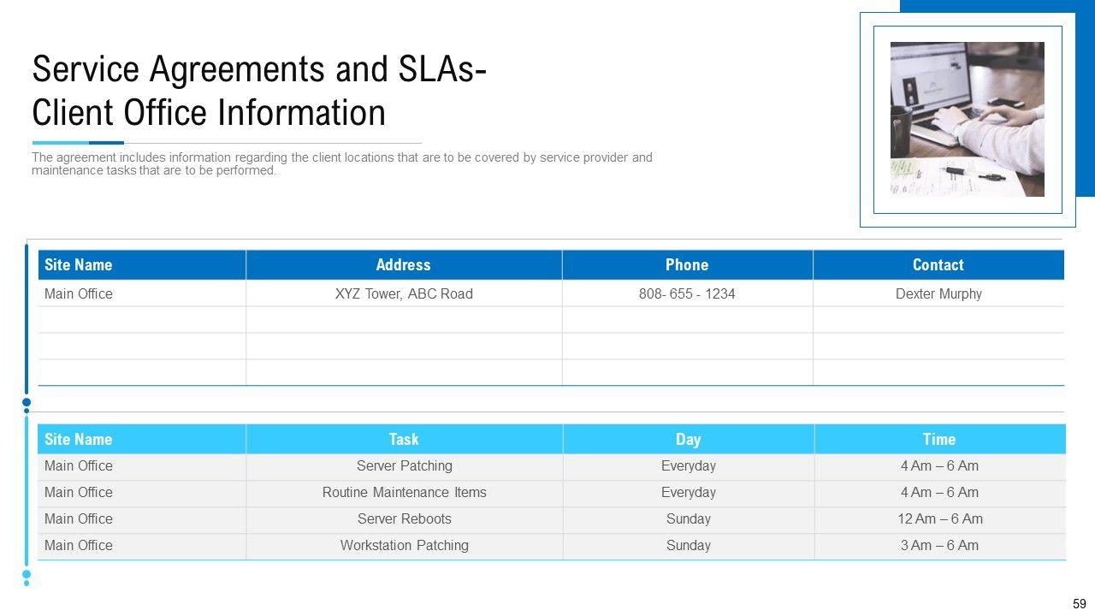Click the laptop photo thumbnail
This screenshot has width=1095, height=616.
[x=968, y=119]
